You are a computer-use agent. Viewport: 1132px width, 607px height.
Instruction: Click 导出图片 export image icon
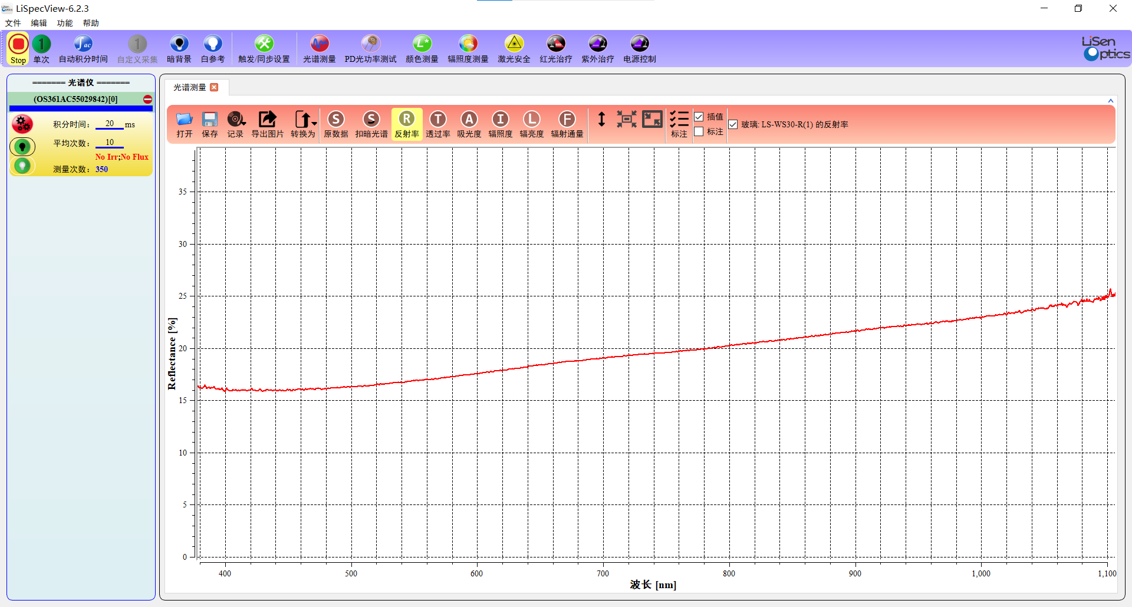tap(267, 120)
